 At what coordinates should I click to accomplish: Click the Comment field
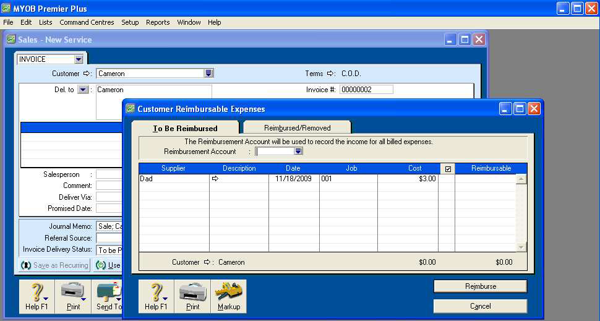109,186
